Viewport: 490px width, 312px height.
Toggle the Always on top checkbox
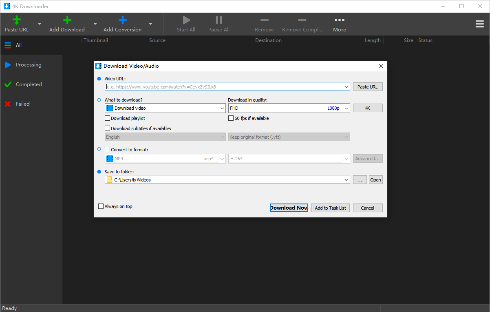click(x=101, y=206)
